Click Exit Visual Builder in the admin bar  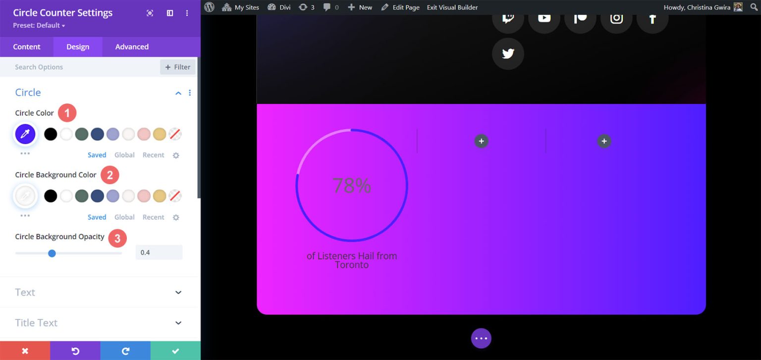(452, 7)
